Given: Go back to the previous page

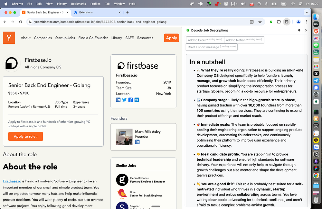Looking at the screenshot, I should [x=5, y=22].
